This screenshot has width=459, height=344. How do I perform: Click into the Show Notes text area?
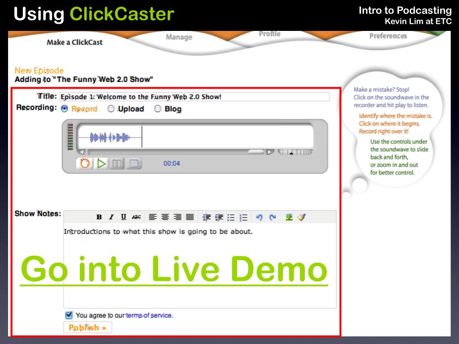pos(200,266)
